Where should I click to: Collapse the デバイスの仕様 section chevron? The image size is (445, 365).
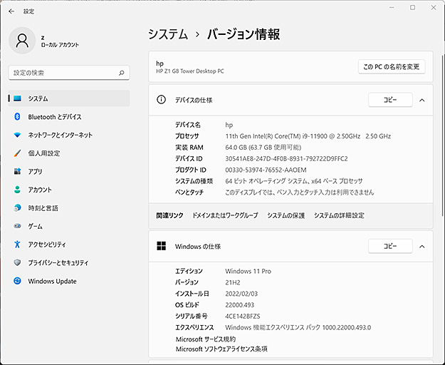click(x=422, y=101)
